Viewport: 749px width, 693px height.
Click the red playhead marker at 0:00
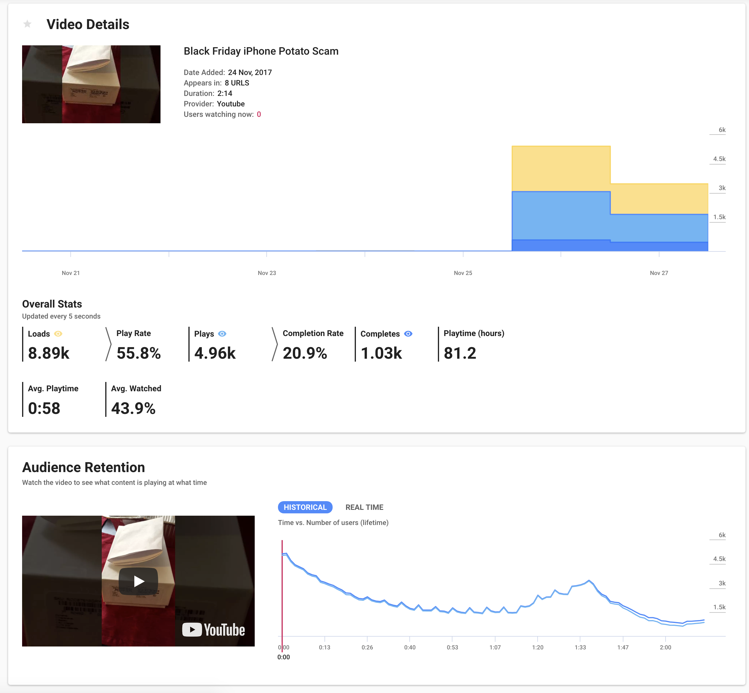[x=282, y=592]
